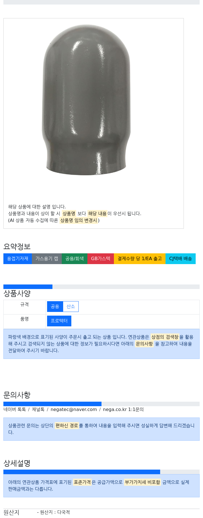Select the 가스용기 캡 gray tag
The image size is (203, 518).
coord(47,259)
